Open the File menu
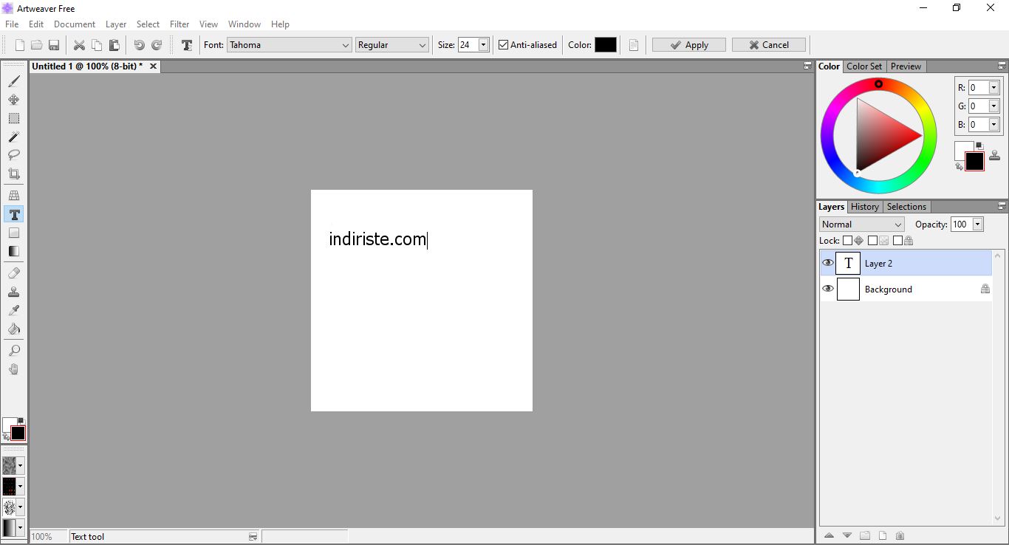Image resolution: width=1009 pixels, height=545 pixels. [12, 24]
